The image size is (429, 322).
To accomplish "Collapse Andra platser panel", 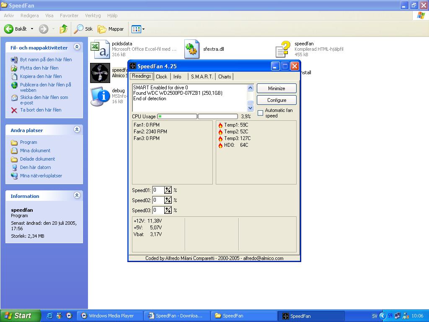I will coord(77,130).
